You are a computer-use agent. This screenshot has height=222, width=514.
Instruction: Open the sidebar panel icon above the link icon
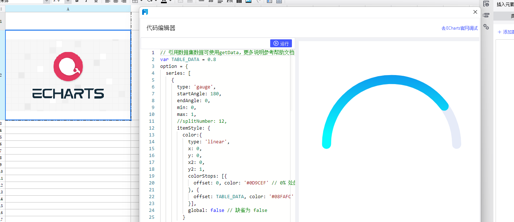click(486, 15)
